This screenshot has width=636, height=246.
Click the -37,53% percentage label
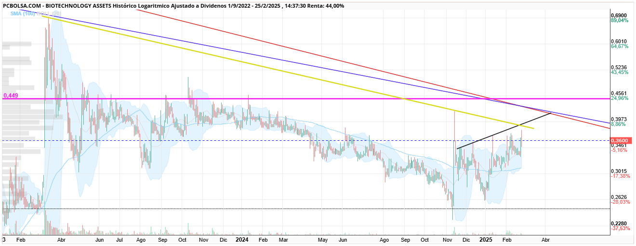[620, 229]
